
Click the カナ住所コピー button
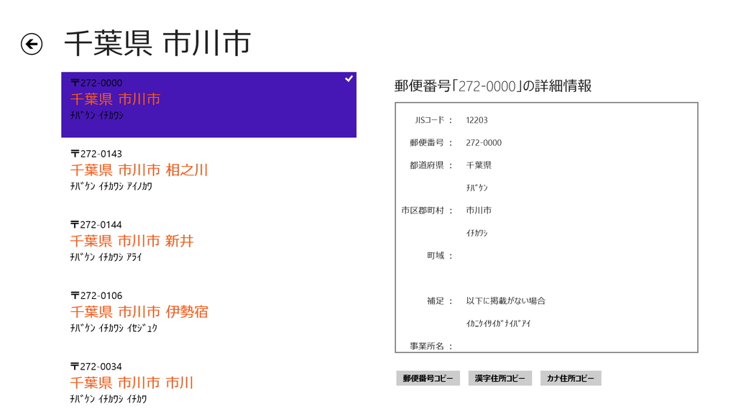pos(571,377)
